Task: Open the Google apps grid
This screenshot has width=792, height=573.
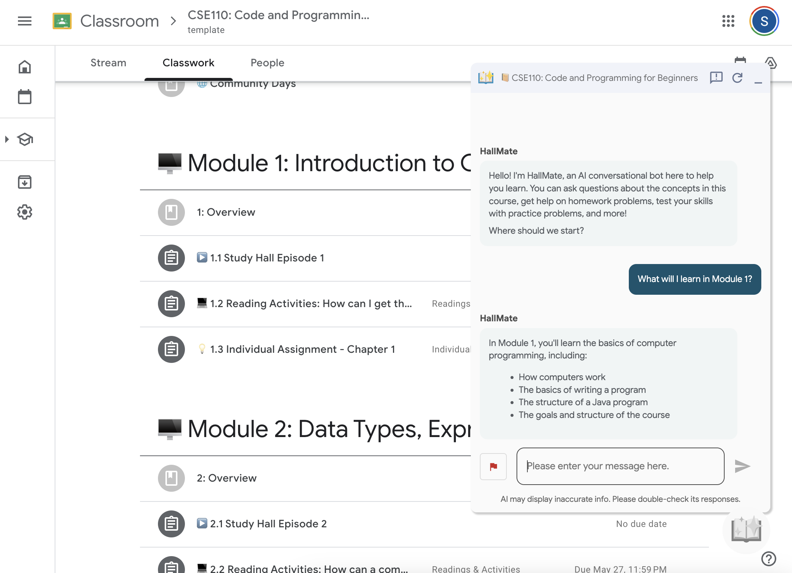Action: [x=728, y=21]
